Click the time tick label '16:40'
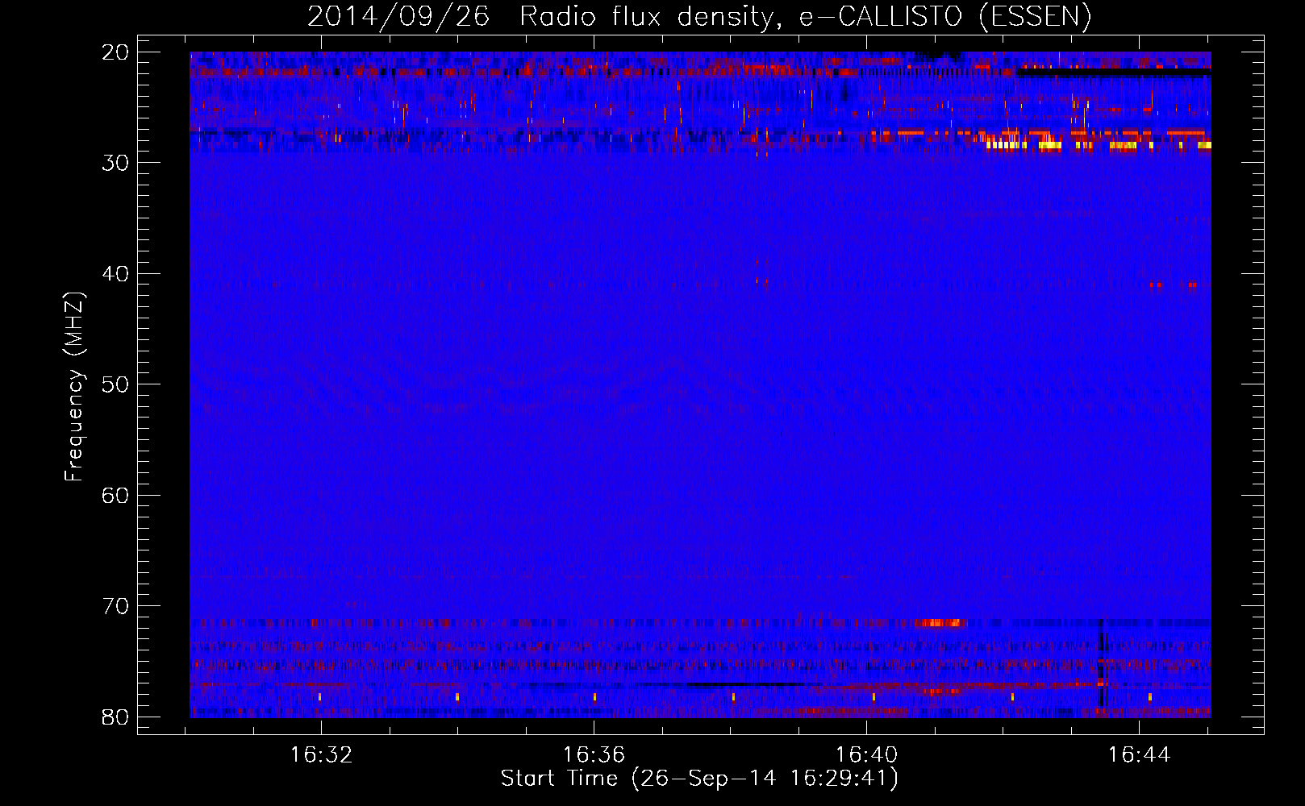 tap(866, 754)
